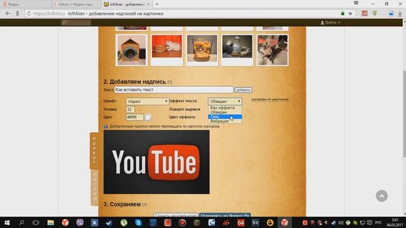Screen dimensions: 406x228
Task: Open the downloads arrow in the browser toolbar
Action: [400, 13]
